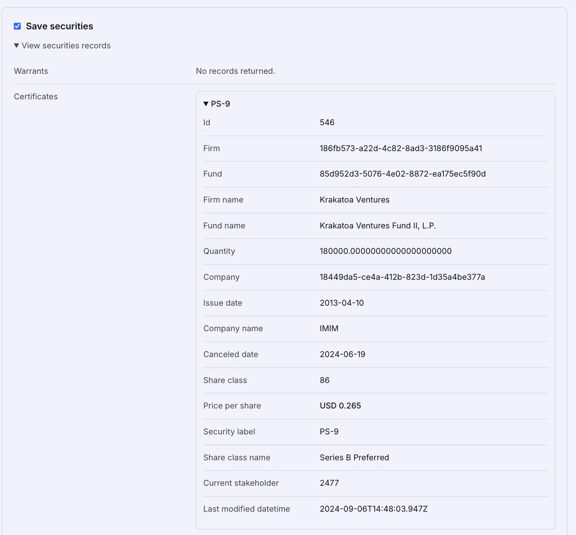Viewport: 576px width, 535px height.
Task: Select the Company name field label
Action: [233, 328]
